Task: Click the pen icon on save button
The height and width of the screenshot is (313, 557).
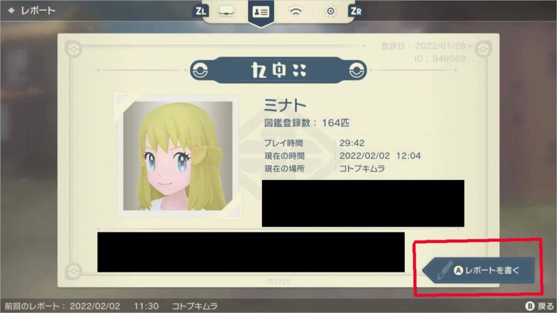Action: pos(444,270)
